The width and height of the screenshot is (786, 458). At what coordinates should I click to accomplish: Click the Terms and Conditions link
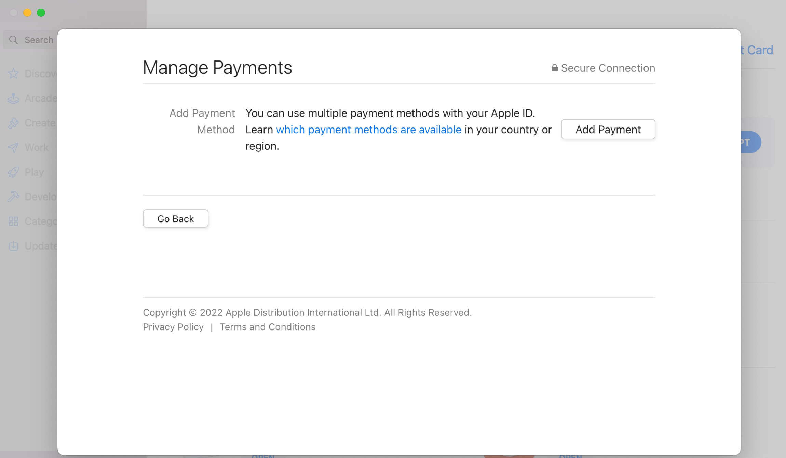click(267, 327)
